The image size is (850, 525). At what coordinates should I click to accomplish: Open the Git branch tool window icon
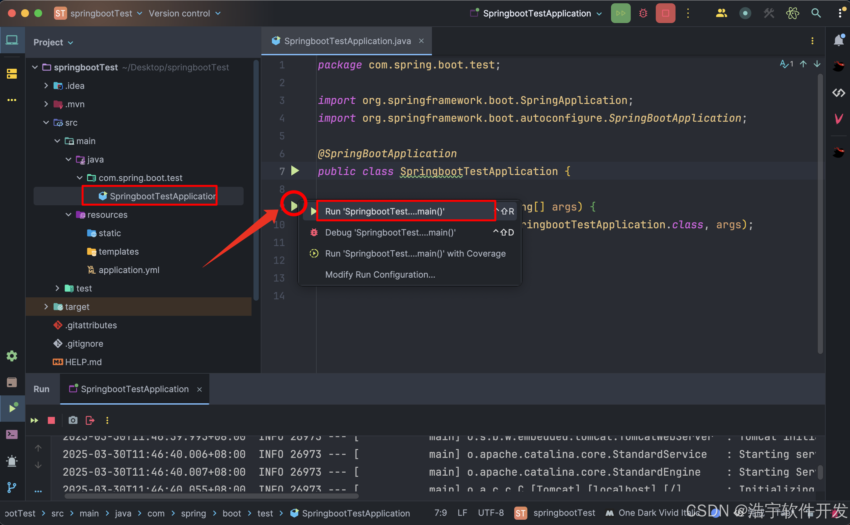[x=12, y=487]
